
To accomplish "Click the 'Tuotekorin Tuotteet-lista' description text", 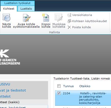I will click(x=82, y=79).
